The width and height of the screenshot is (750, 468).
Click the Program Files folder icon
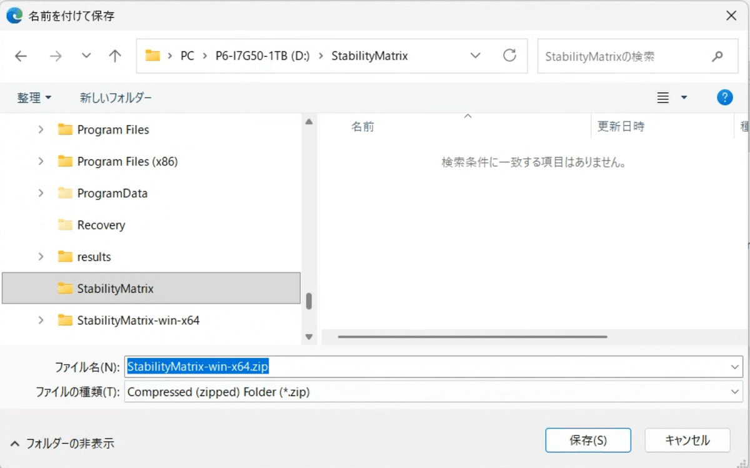point(65,129)
